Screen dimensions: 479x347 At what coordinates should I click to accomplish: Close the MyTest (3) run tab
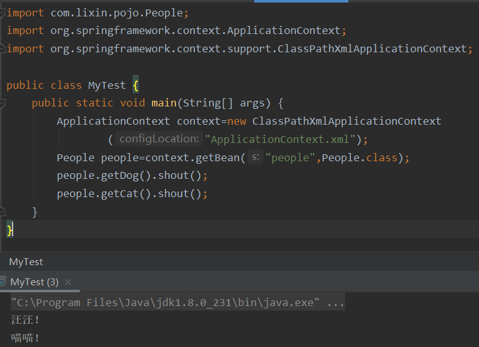tap(68, 282)
